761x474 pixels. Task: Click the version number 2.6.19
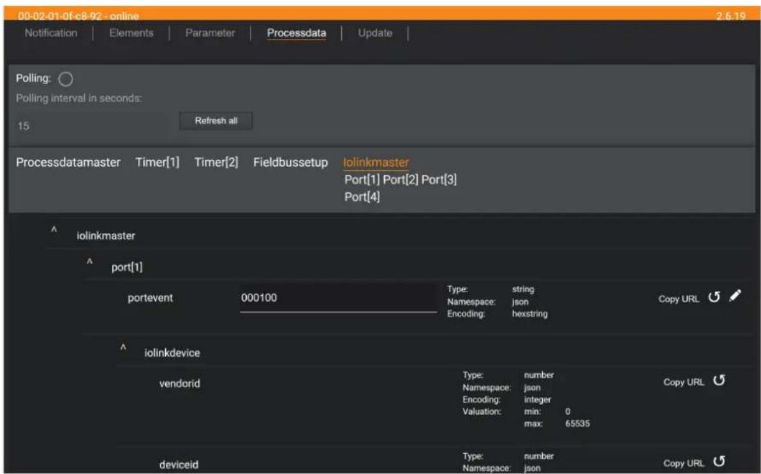click(731, 16)
